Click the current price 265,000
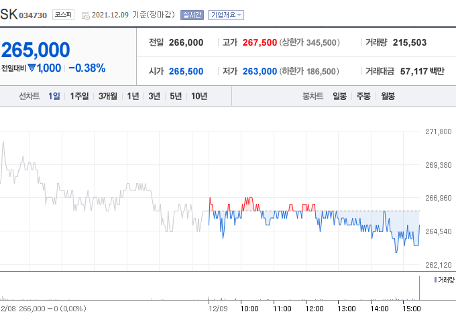 click(36, 50)
